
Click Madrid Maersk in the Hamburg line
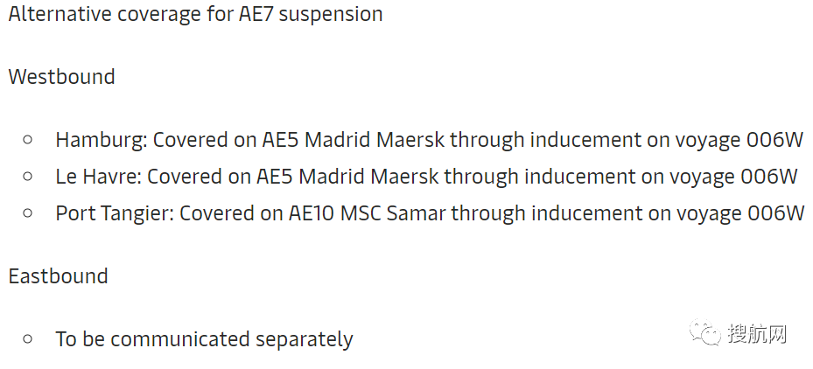click(375, 140)
